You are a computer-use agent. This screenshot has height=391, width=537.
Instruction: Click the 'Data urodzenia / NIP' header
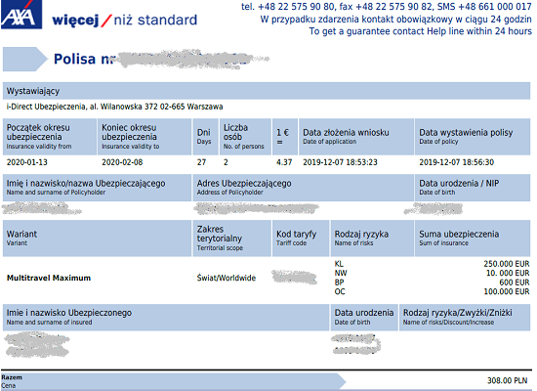point(473,188)
